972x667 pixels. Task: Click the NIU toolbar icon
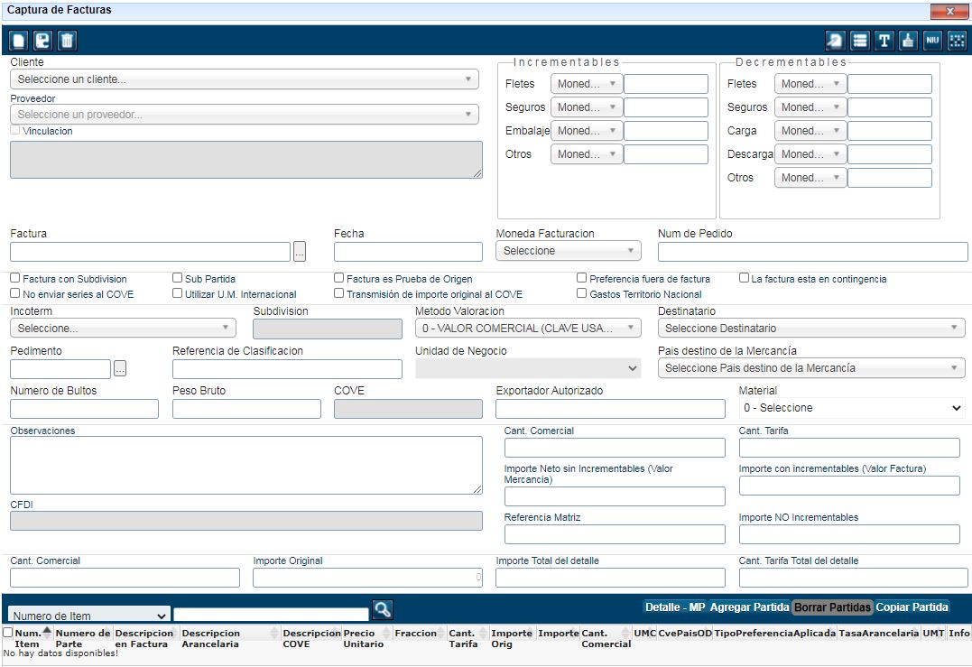pos(932,41)
